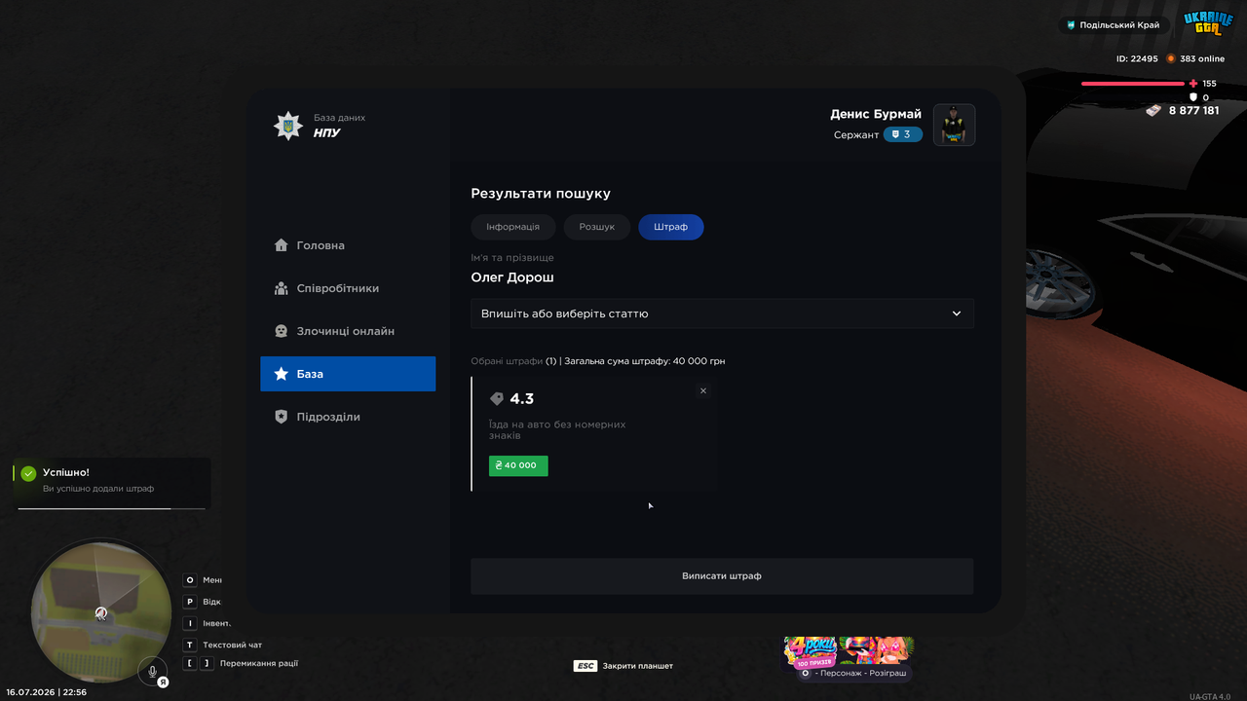This screenshot has height=701, width=1247.
Task: Open the Співробітники section
Action: tap(348, 288)
